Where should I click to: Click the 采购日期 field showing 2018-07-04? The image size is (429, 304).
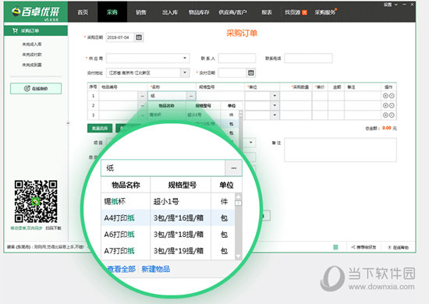[x=120, y=37]
